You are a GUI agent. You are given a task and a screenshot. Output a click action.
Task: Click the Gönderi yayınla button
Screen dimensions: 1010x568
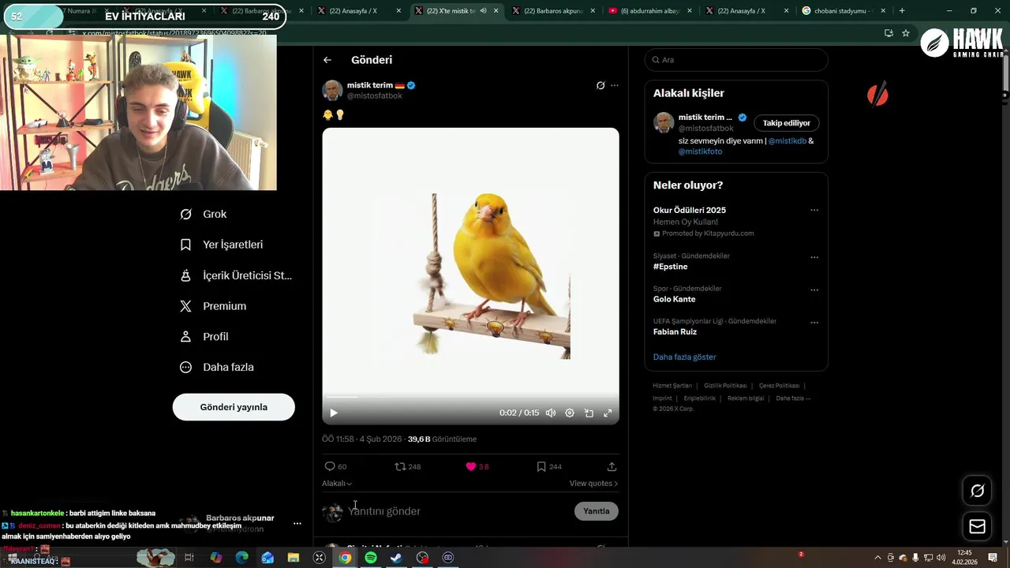point(234,407)
